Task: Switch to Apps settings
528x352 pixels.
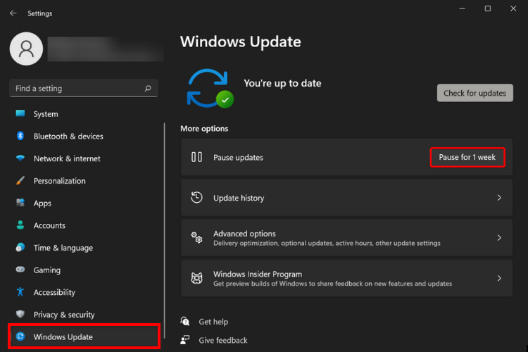Action: [42, 203]
